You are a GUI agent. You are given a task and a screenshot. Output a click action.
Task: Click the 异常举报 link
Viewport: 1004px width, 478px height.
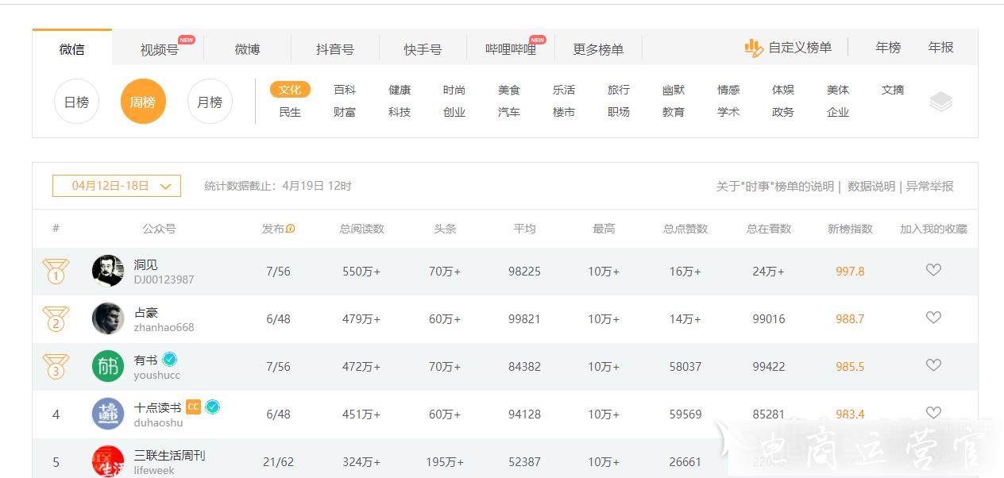click(x=929, y=186)
